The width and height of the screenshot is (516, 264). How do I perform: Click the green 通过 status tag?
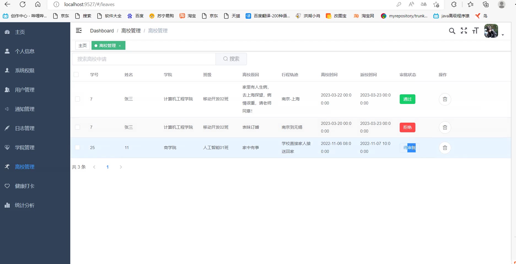pyautogui.click(x=407, y=99)
